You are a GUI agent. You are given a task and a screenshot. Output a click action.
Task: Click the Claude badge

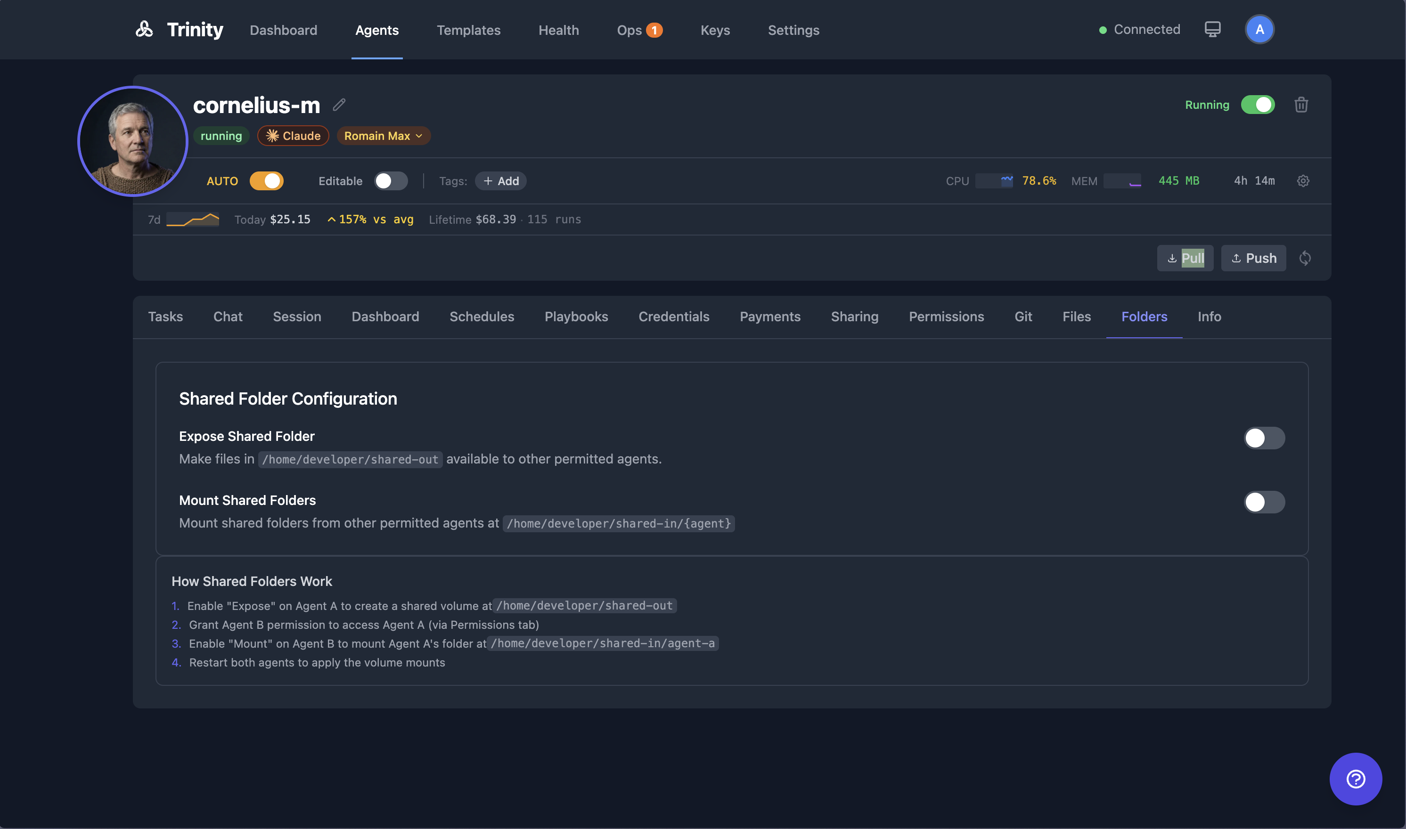pyautogui.click(x=294, y=136)
